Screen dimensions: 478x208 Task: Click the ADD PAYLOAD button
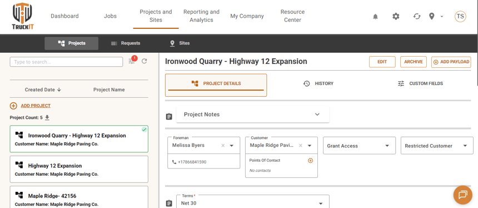[x=451, y=62]
